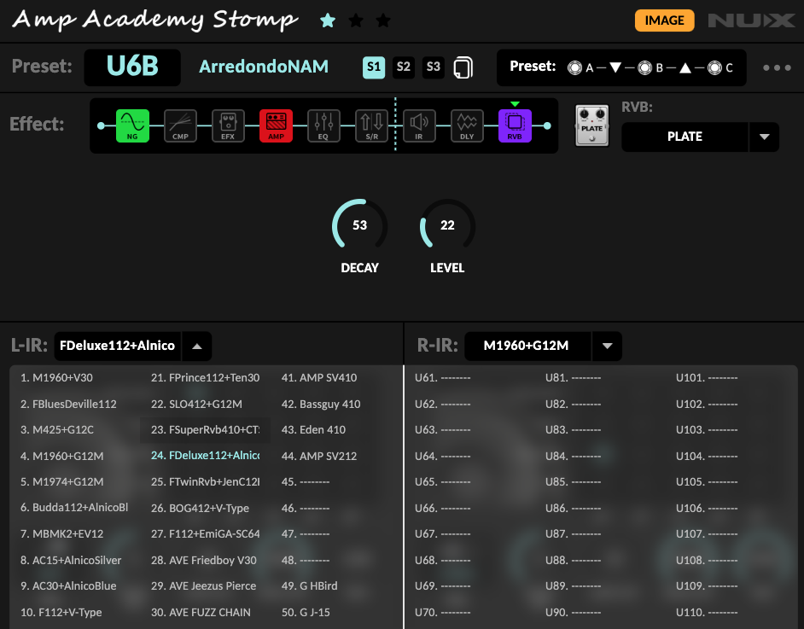
Task: Select the red AMP block
Action: (x=276, y=125)
